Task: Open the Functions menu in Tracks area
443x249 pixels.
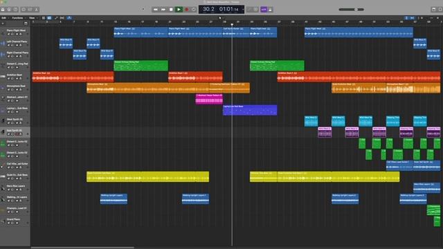Action: click(x=17, y=18)
